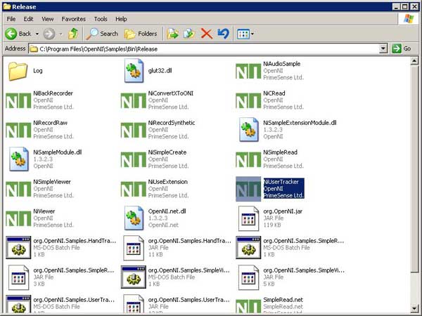
Task: Click the address bar path field
Action: coord(204,49)
